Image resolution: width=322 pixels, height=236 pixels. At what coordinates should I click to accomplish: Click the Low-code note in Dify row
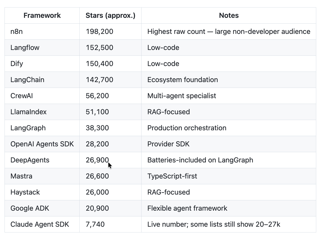(163, 64)
